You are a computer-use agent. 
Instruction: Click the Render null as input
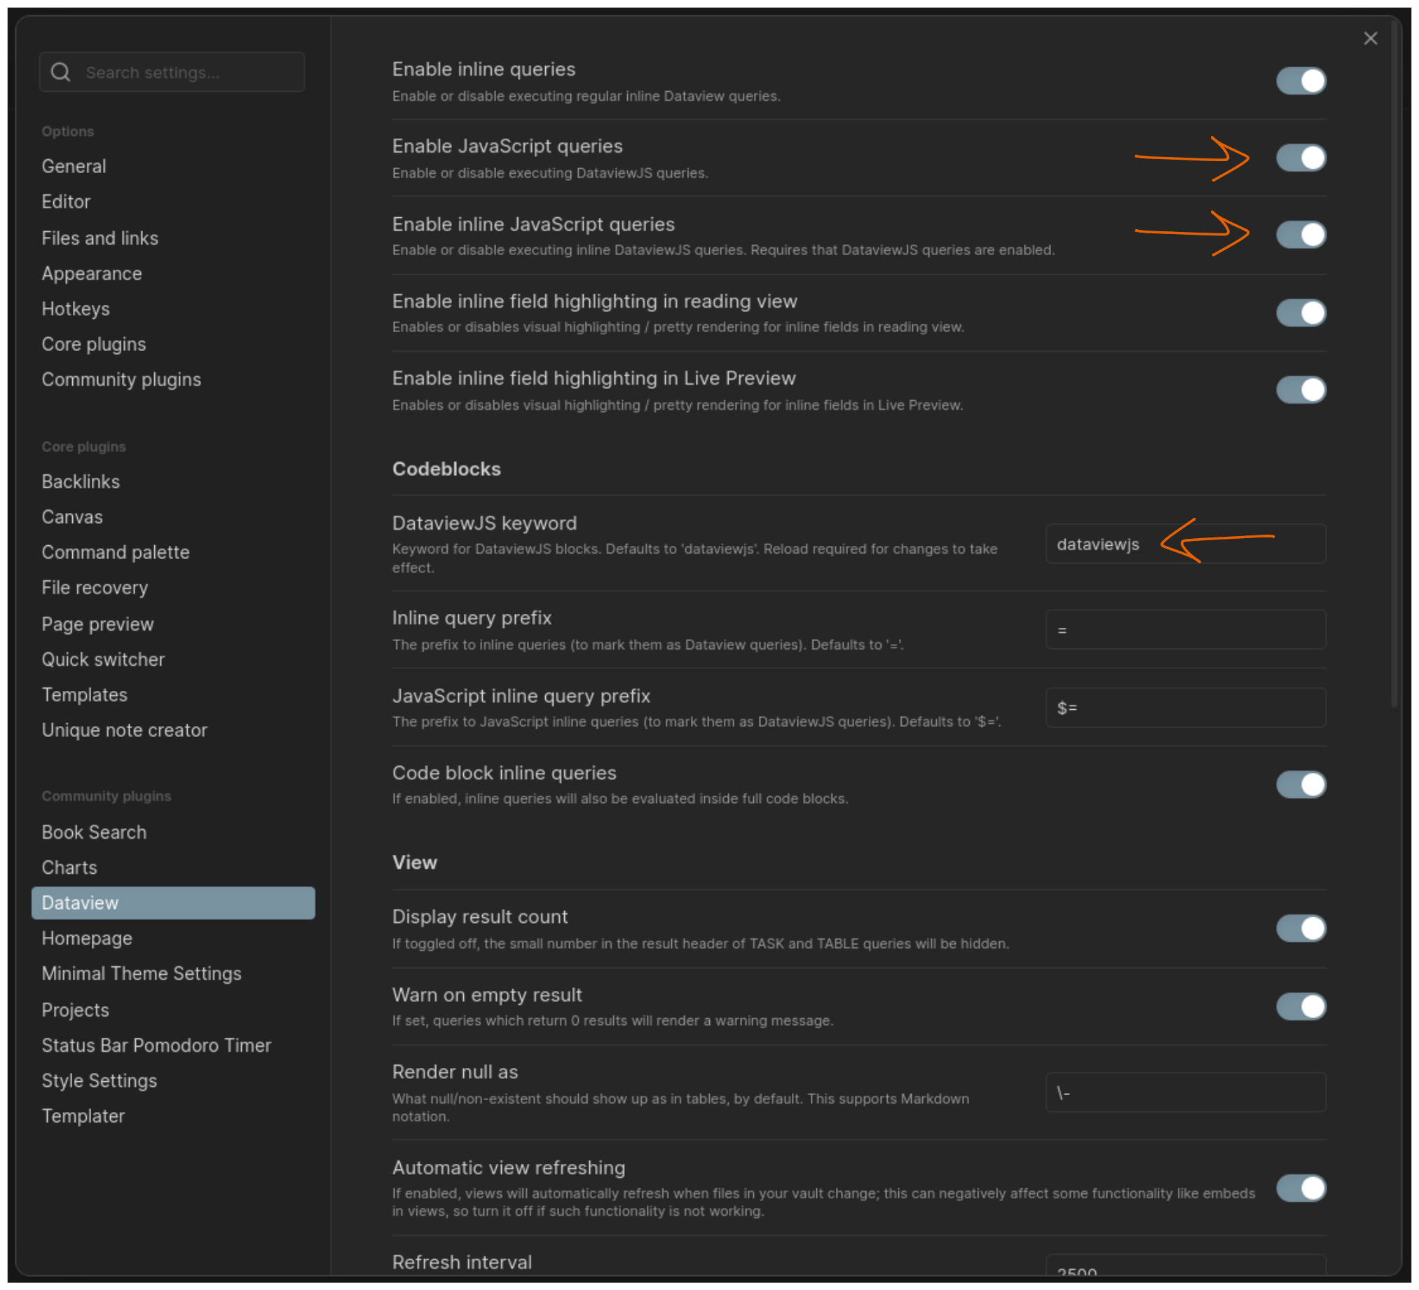point(1186,1092)
